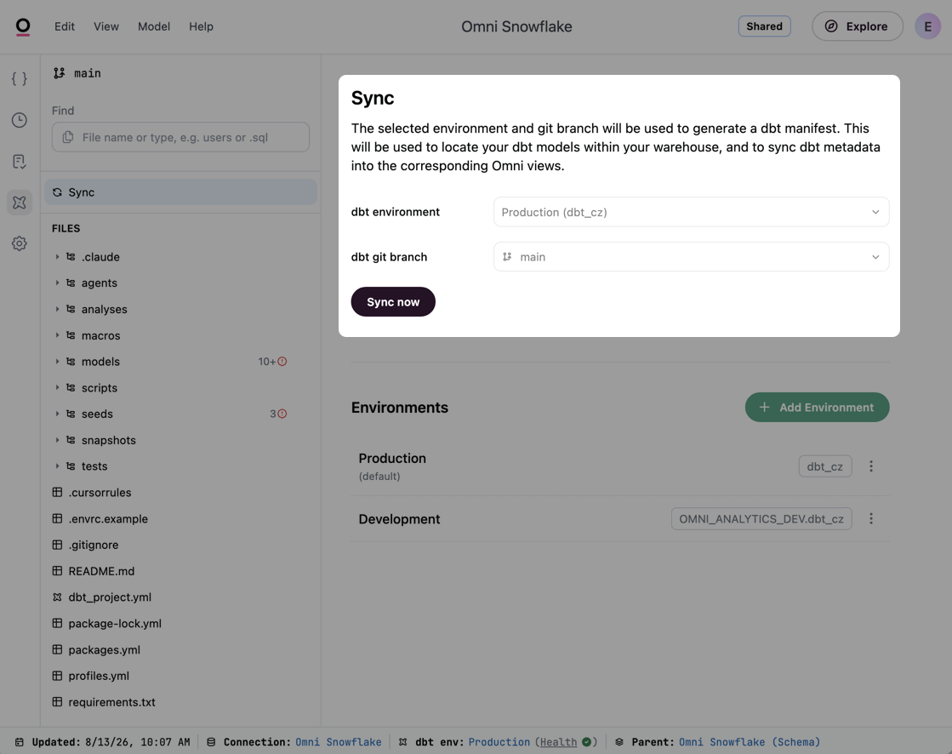Screen dimensions: 952x754
Task: Expand the scripts folder arrow
Action: click(x=57, y=387)
